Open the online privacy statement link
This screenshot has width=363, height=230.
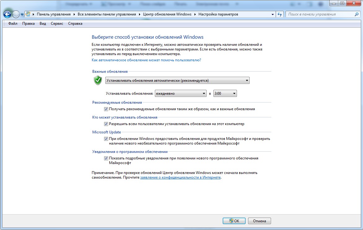point(180,177)
